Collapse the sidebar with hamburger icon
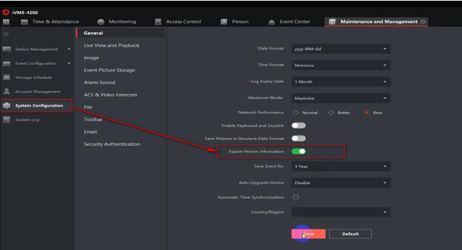Image resolution: width=462 pixels, height=250 pixels. [6, 34]
